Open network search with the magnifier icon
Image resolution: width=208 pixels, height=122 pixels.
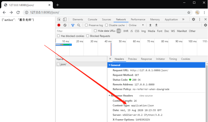point(79,25)
